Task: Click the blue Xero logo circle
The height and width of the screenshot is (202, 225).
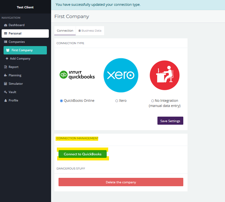Action: pos(121,75)
